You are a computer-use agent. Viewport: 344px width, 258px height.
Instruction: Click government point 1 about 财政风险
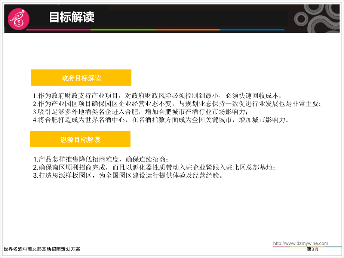coord(157,96)
